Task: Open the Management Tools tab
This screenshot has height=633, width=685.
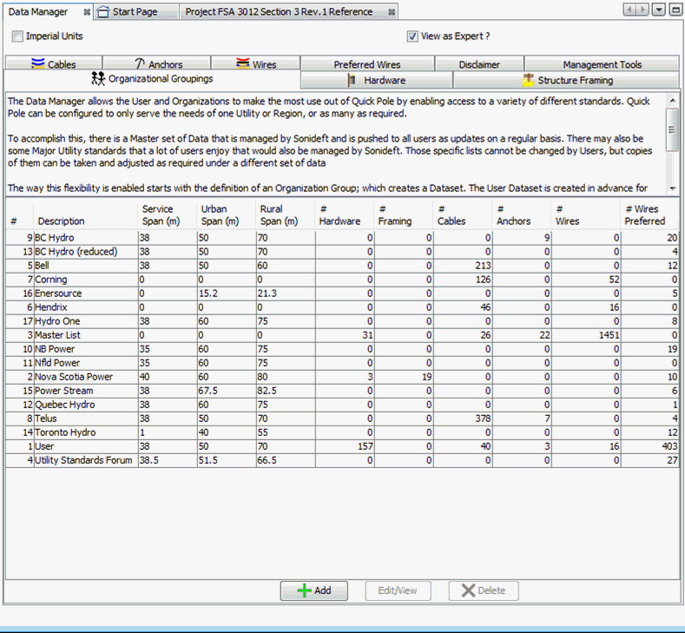Action: 602,64
